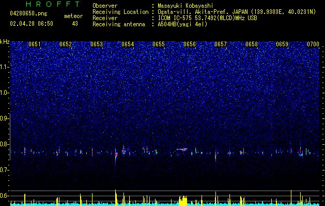This screenshot has width=325, height=206.
Task: Click time marker 0652
Action: tap(66, 44)
